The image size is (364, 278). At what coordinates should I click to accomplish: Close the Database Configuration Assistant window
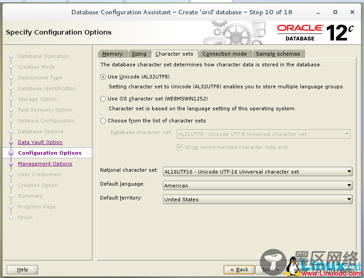(352, 12)
